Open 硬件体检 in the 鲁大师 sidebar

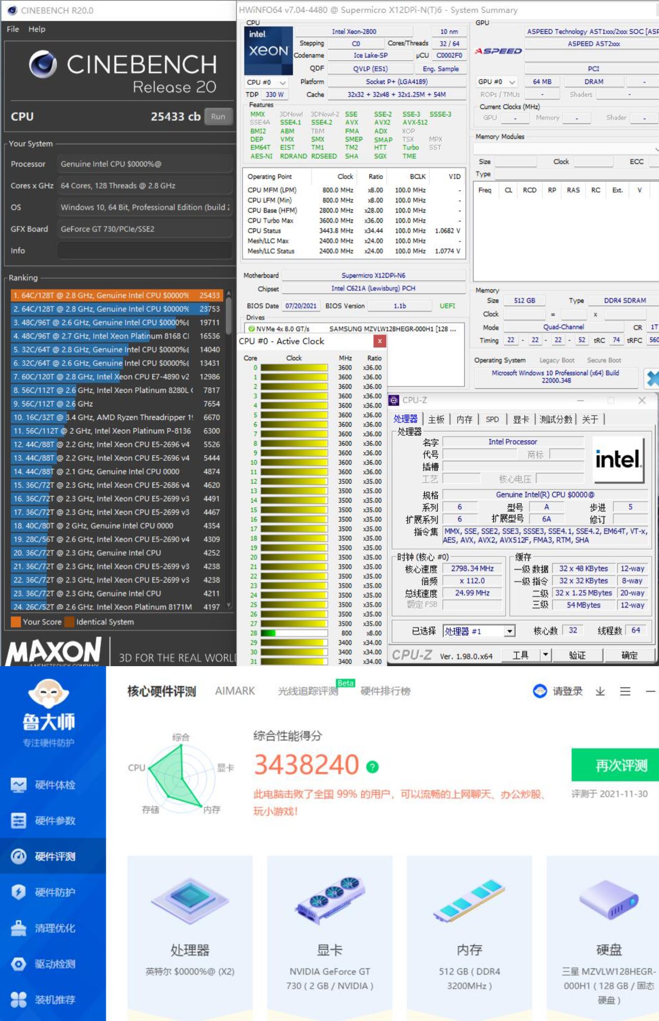pos(53,785)
